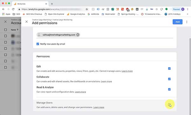The width and height of the screenshot is (191, 115).
Task: Sort the user list by Name column
Action: [x=15, y=30]
